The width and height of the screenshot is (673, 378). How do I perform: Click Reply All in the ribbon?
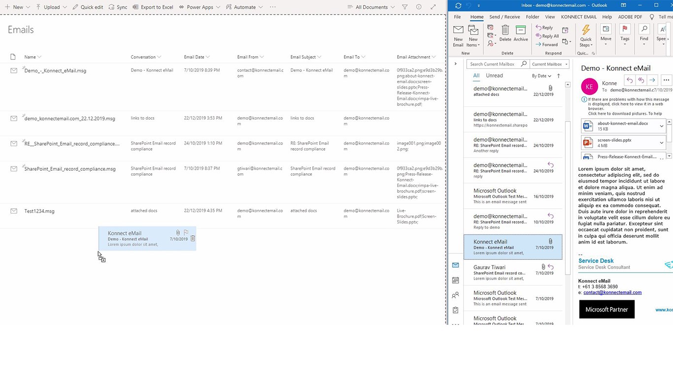coord(547,36)
